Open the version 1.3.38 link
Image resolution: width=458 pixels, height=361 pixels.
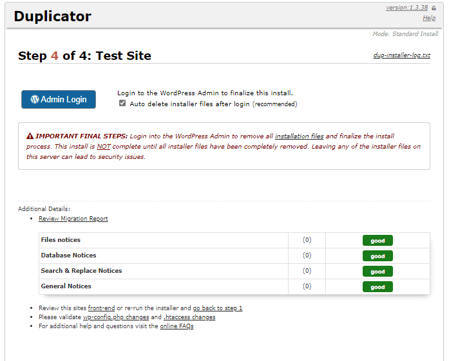click(406, 8)
